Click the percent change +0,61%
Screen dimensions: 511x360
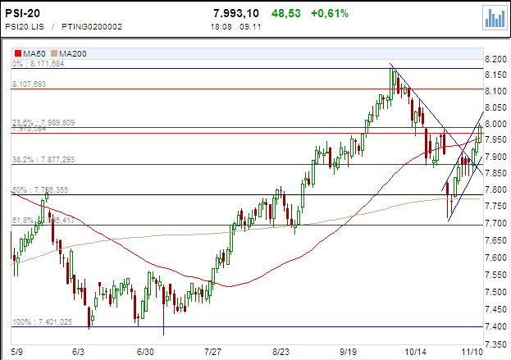[330, 13]
